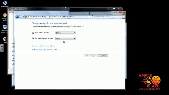
Task: Close the Edit Plan Settings window
Action: coord(122,12)
